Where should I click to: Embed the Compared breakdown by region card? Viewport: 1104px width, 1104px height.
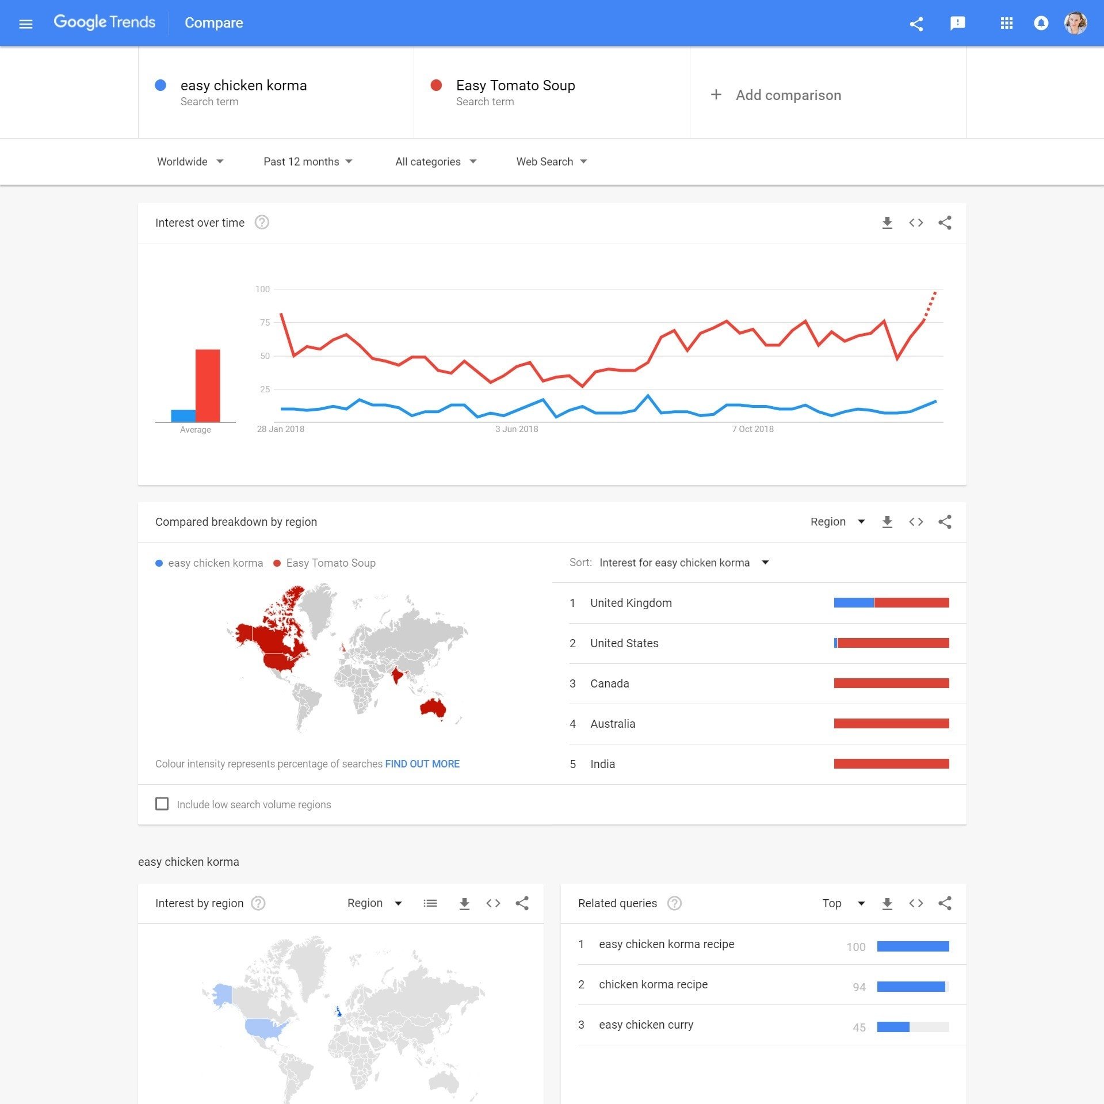[916, 522]
